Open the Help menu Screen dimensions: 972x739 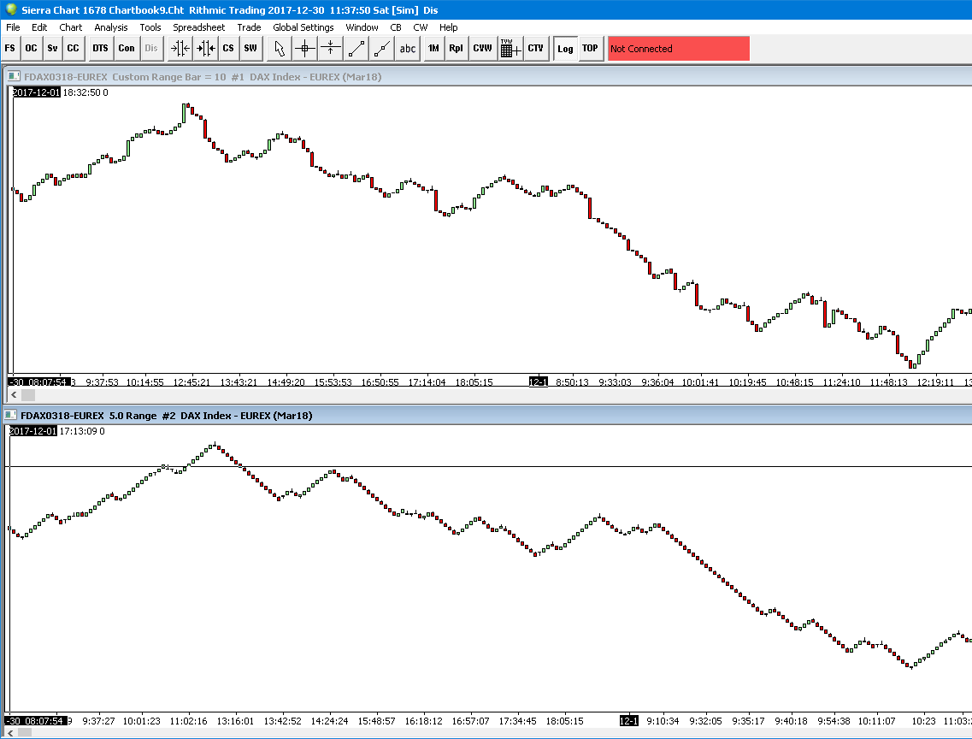449,27
